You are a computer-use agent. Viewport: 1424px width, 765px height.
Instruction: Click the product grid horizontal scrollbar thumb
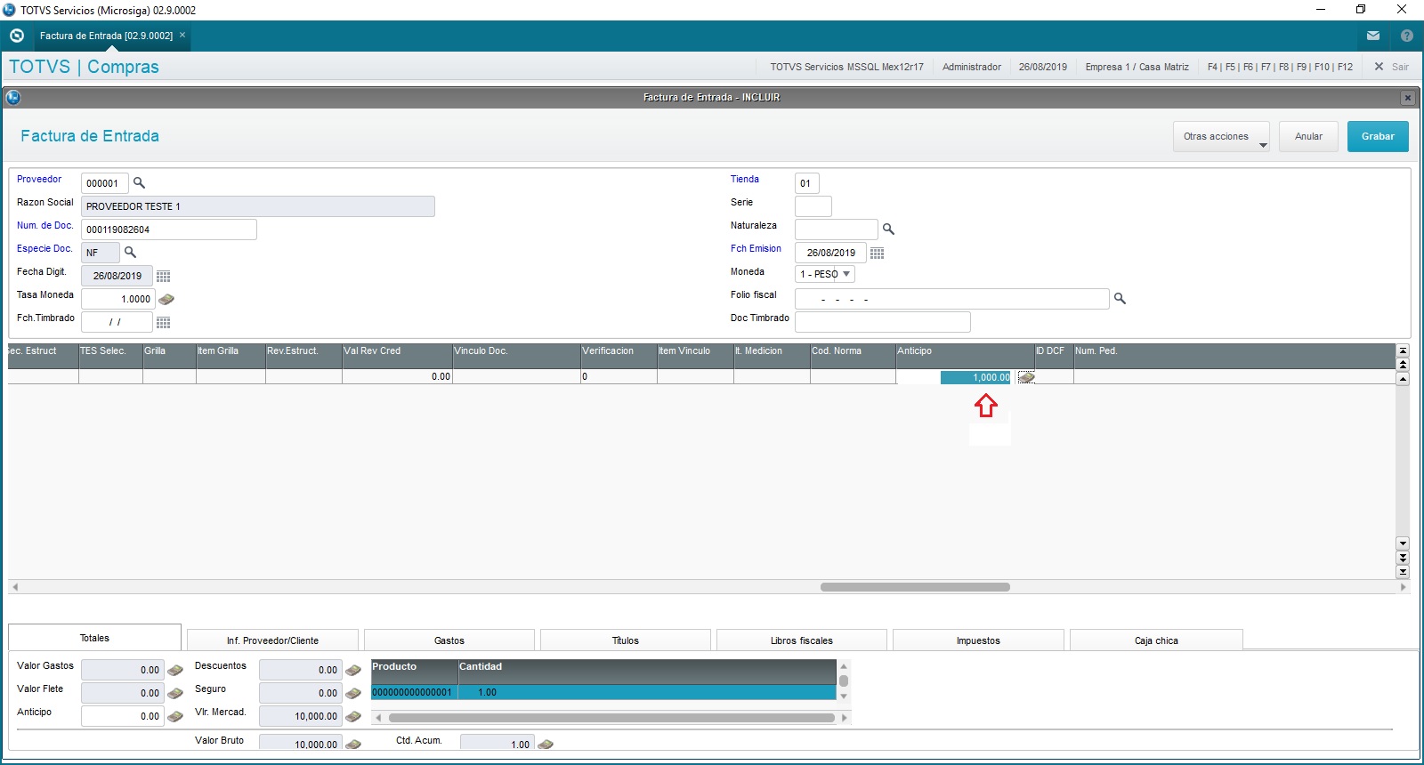(x=612, y=717)
